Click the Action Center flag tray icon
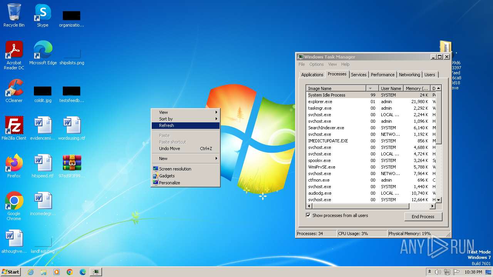 (456, 272)
